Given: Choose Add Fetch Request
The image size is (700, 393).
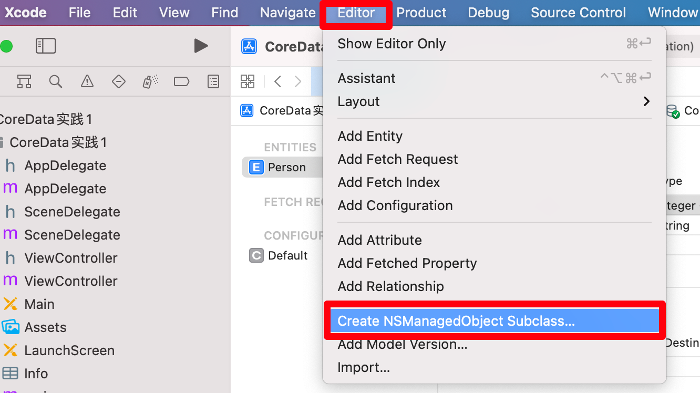Looking at the screenshot, I should 494,159.
